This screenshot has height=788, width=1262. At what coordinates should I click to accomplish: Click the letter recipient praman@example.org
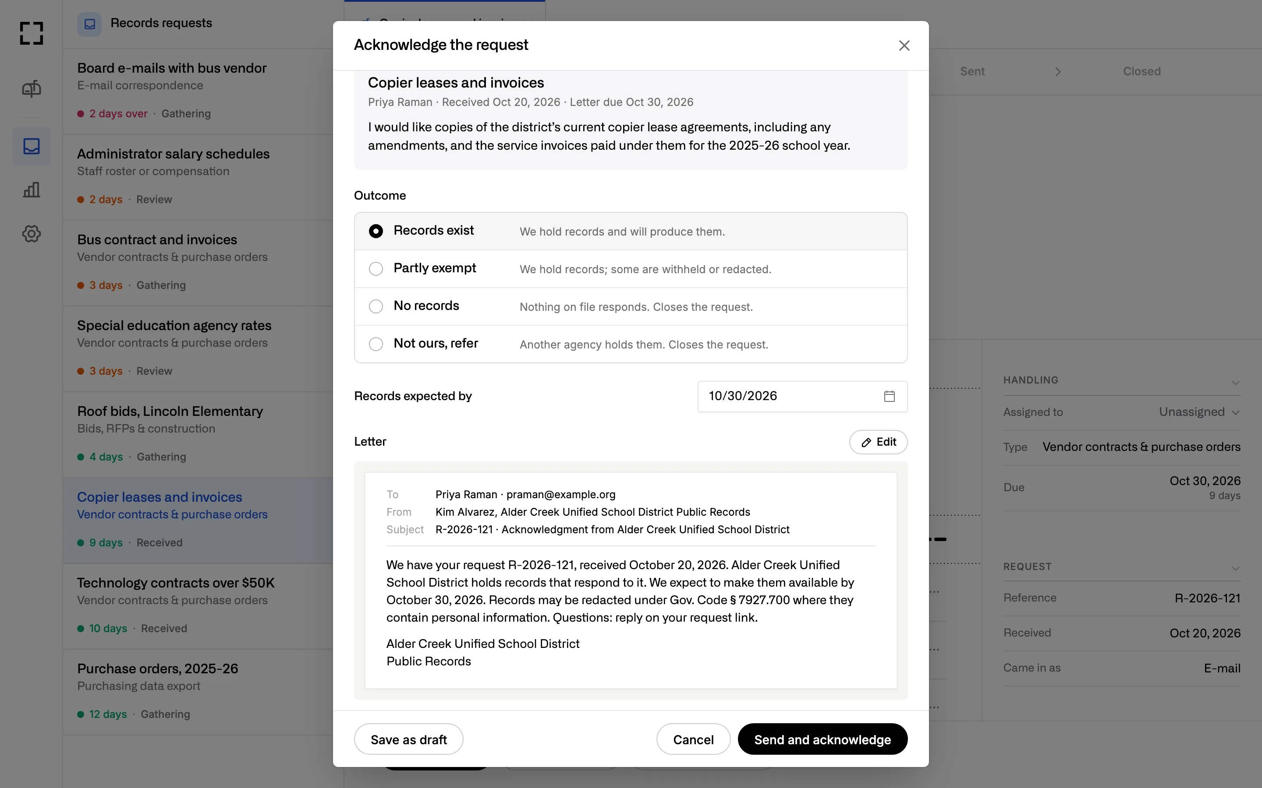(560, 494)
